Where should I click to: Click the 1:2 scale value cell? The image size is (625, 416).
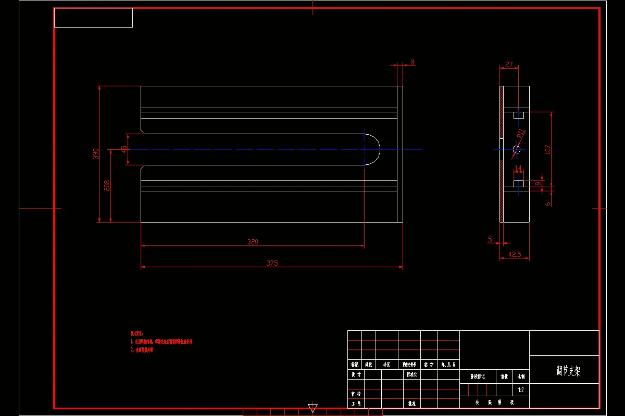tap(521, 389)
